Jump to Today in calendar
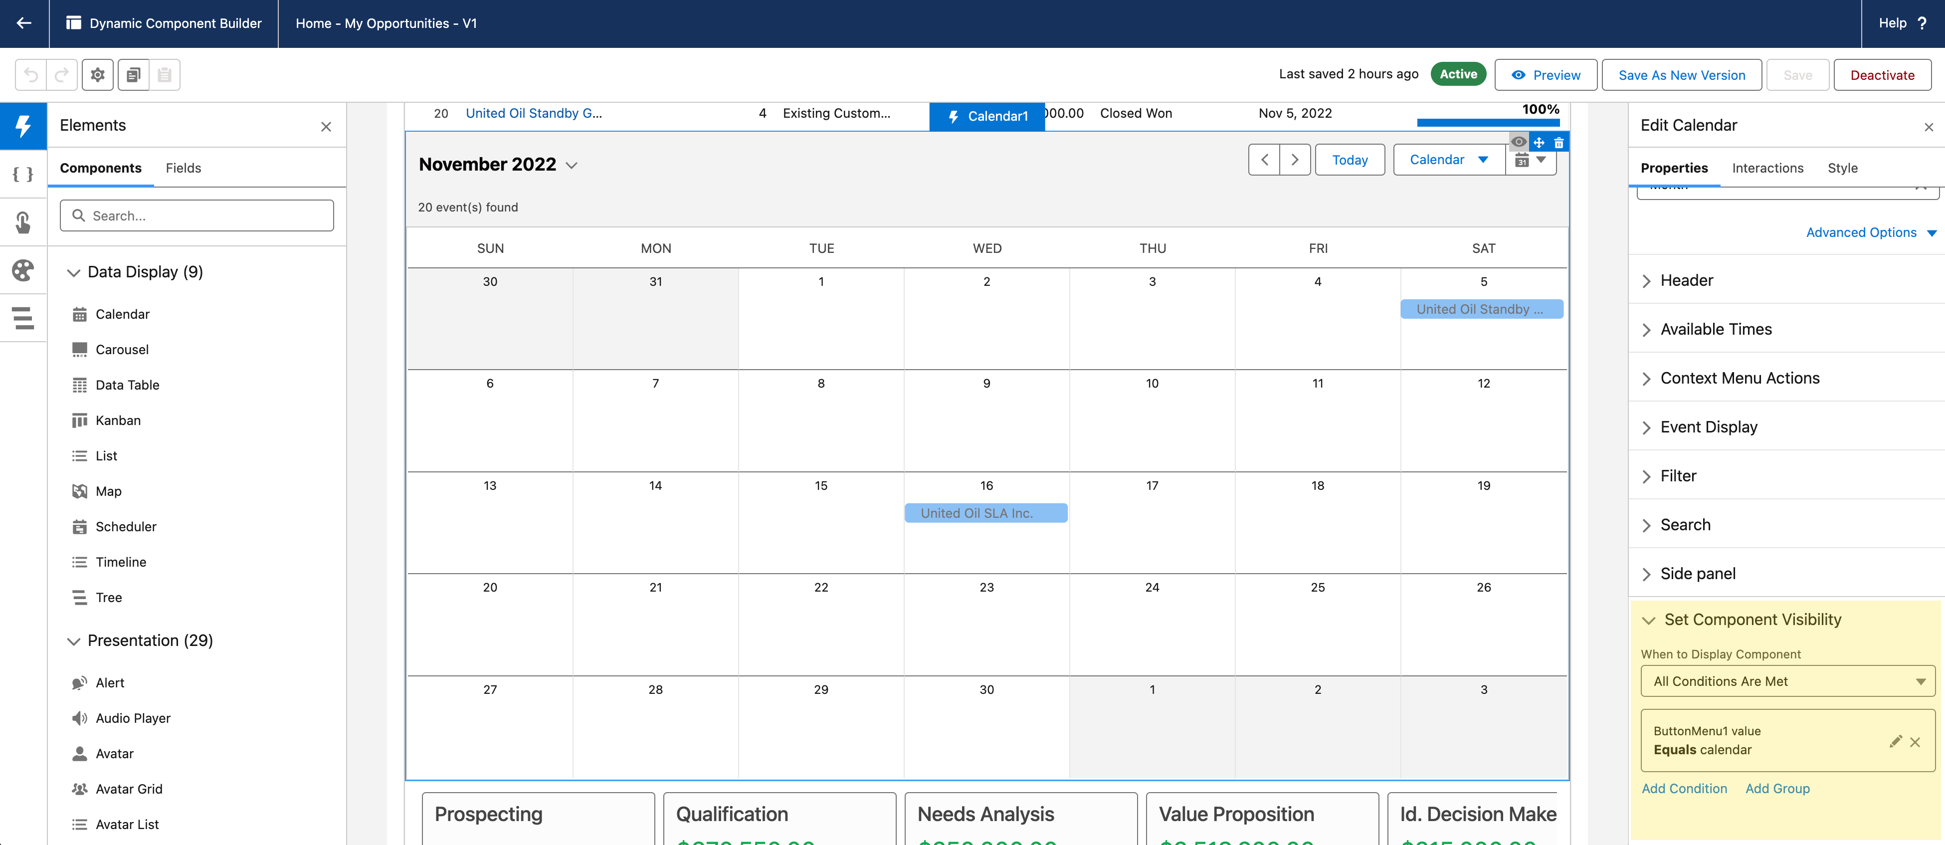The width and height of the screenshot is (1945, 845). (x=1349, y=160)
